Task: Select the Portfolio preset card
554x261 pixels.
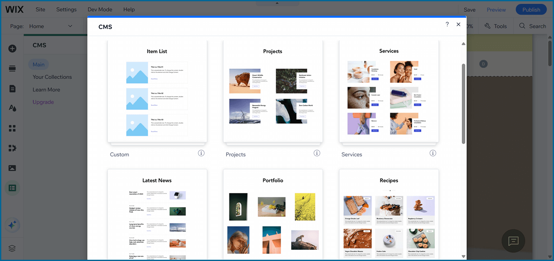Action: pyautogui.click(x=273, y=214)
